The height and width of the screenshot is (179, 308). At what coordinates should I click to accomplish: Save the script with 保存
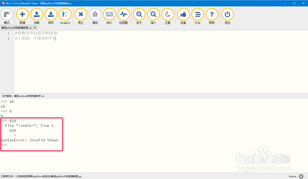[51, 16]
